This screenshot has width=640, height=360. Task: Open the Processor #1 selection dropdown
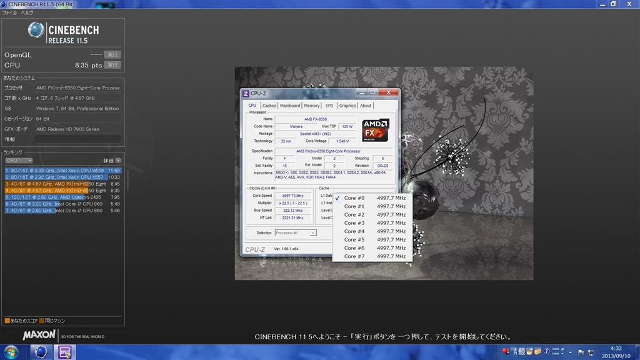click(x=295, y=232)
